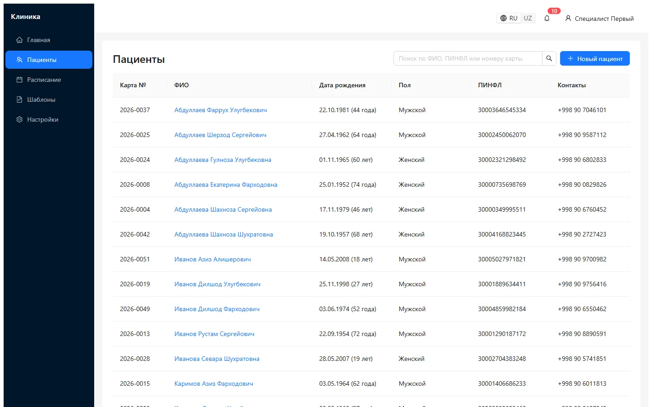Click the search magnifier button

pyautogui.click(x=549, y=58)
